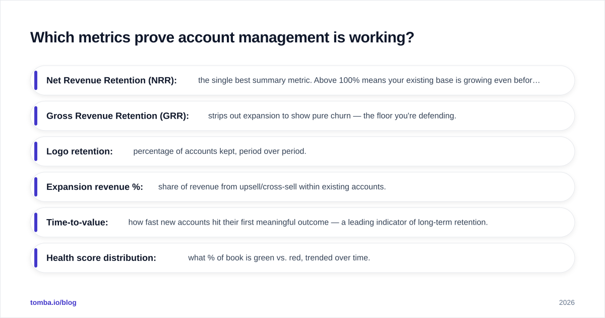Click 'what % of book is green vs. red' text

279,258
